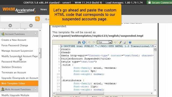Collapse the Multi Account Functions section chevron
The height and width of the screenshot is (97, 172).
coord(35,89)
